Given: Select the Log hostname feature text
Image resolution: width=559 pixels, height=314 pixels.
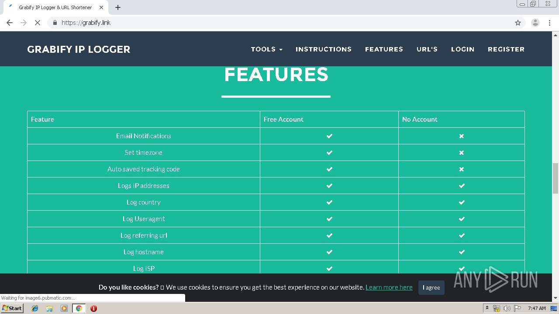Looking at the screenshot, I should (x=144, y=252).
